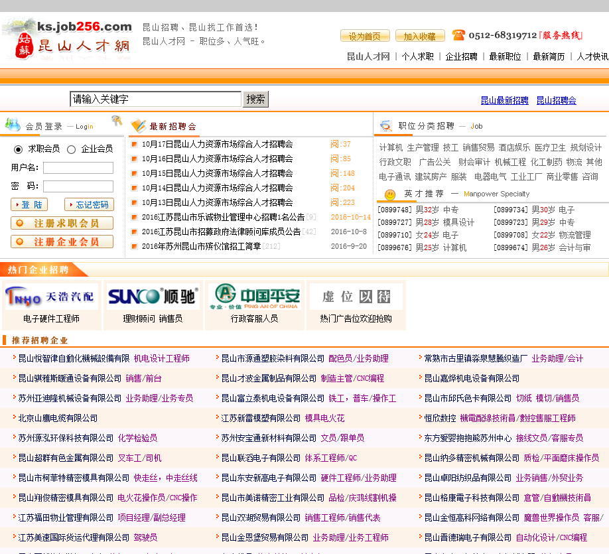609x554 pixels.
Task: Open resume [0899676] 男25岁 计算机
Action: 422,248
